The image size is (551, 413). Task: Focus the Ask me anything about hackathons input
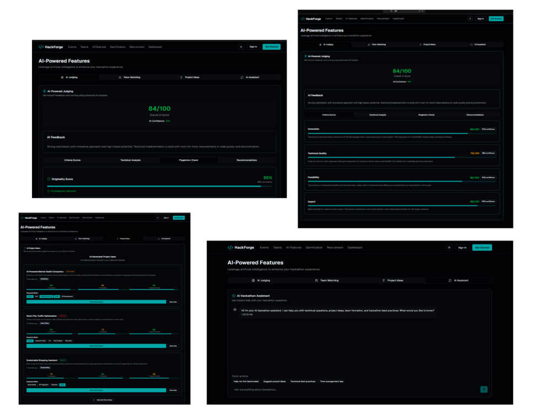(355, 389)
